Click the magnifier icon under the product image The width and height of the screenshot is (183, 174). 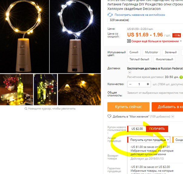pos(26,109)
